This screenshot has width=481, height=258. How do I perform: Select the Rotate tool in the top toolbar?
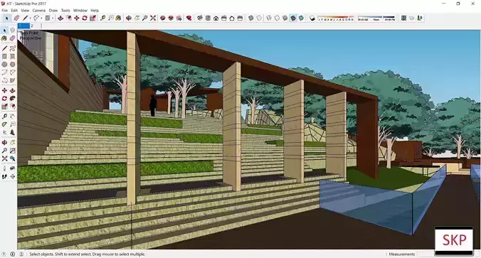click(85, 18)
